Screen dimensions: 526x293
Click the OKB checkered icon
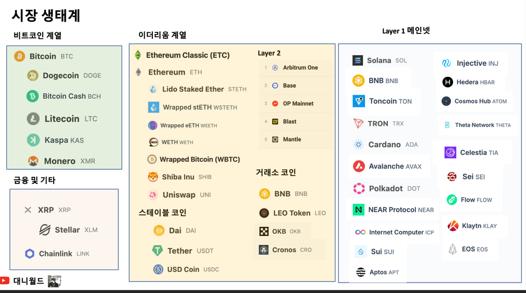[x=264, y=231]
